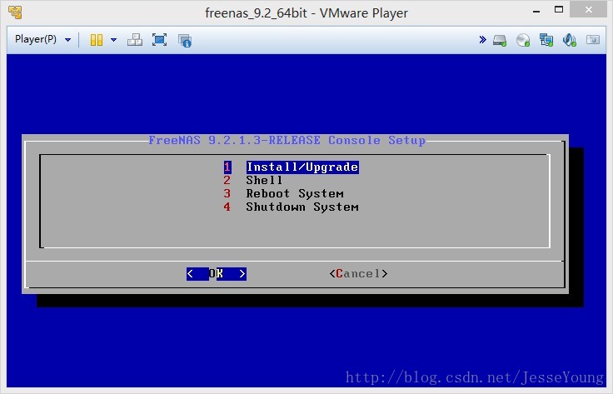This screenshot has width=613, height=394.
Task: Close the VMware Player window
Action: click(589, 9)
